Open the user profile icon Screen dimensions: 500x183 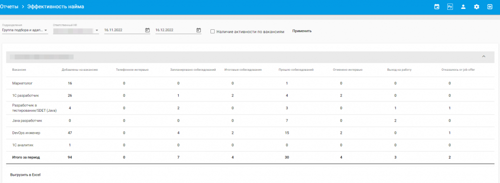coord(463,7)
